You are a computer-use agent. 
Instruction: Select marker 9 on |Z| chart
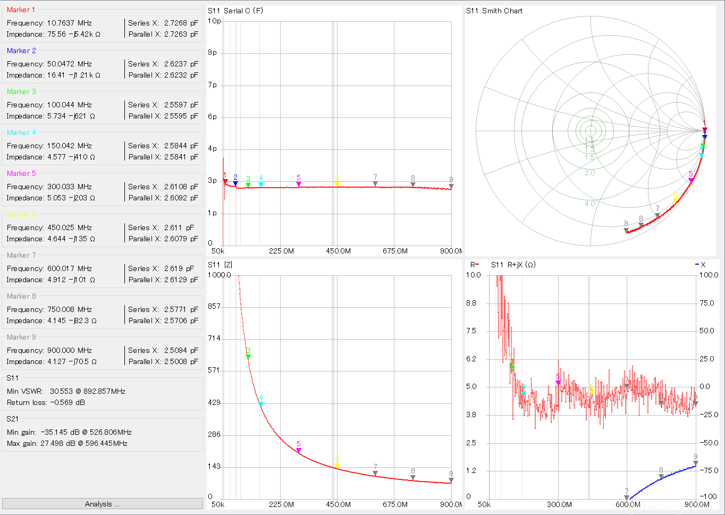pyautogui.click(x=451, y=480)
